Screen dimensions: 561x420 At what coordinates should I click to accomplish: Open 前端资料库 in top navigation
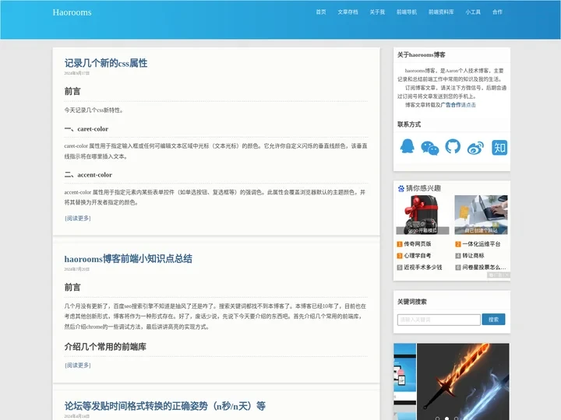pyautogui.click(x=441, y=12)
